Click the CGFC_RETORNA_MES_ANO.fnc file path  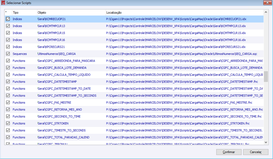pyautogui.click(x=185, y=109)
